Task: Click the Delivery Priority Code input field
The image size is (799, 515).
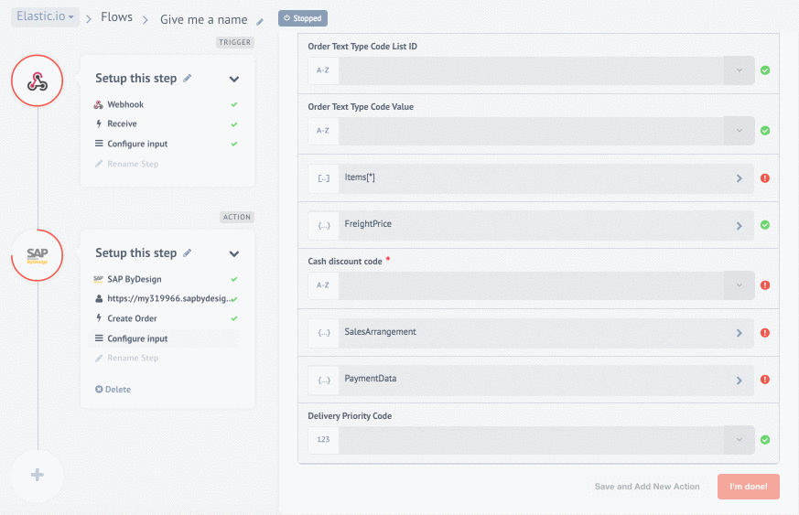Action: 531,440
